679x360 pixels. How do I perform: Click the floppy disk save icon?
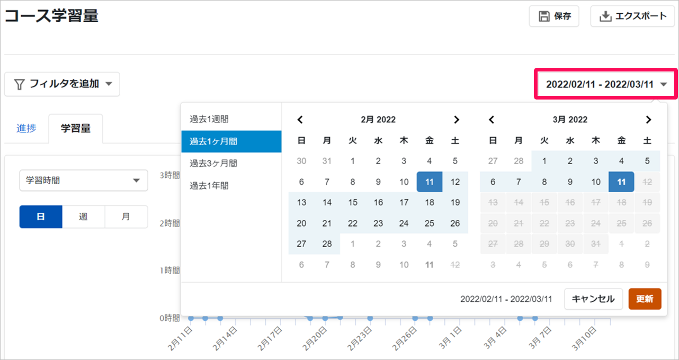[x=544, y=16]
